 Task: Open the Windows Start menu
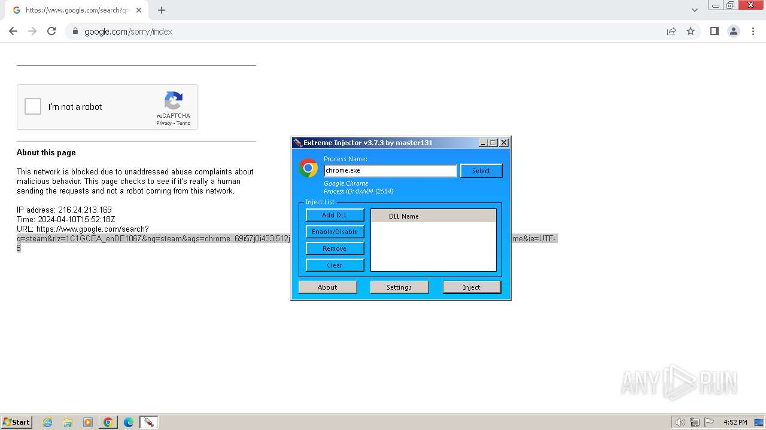coord(17,422)
